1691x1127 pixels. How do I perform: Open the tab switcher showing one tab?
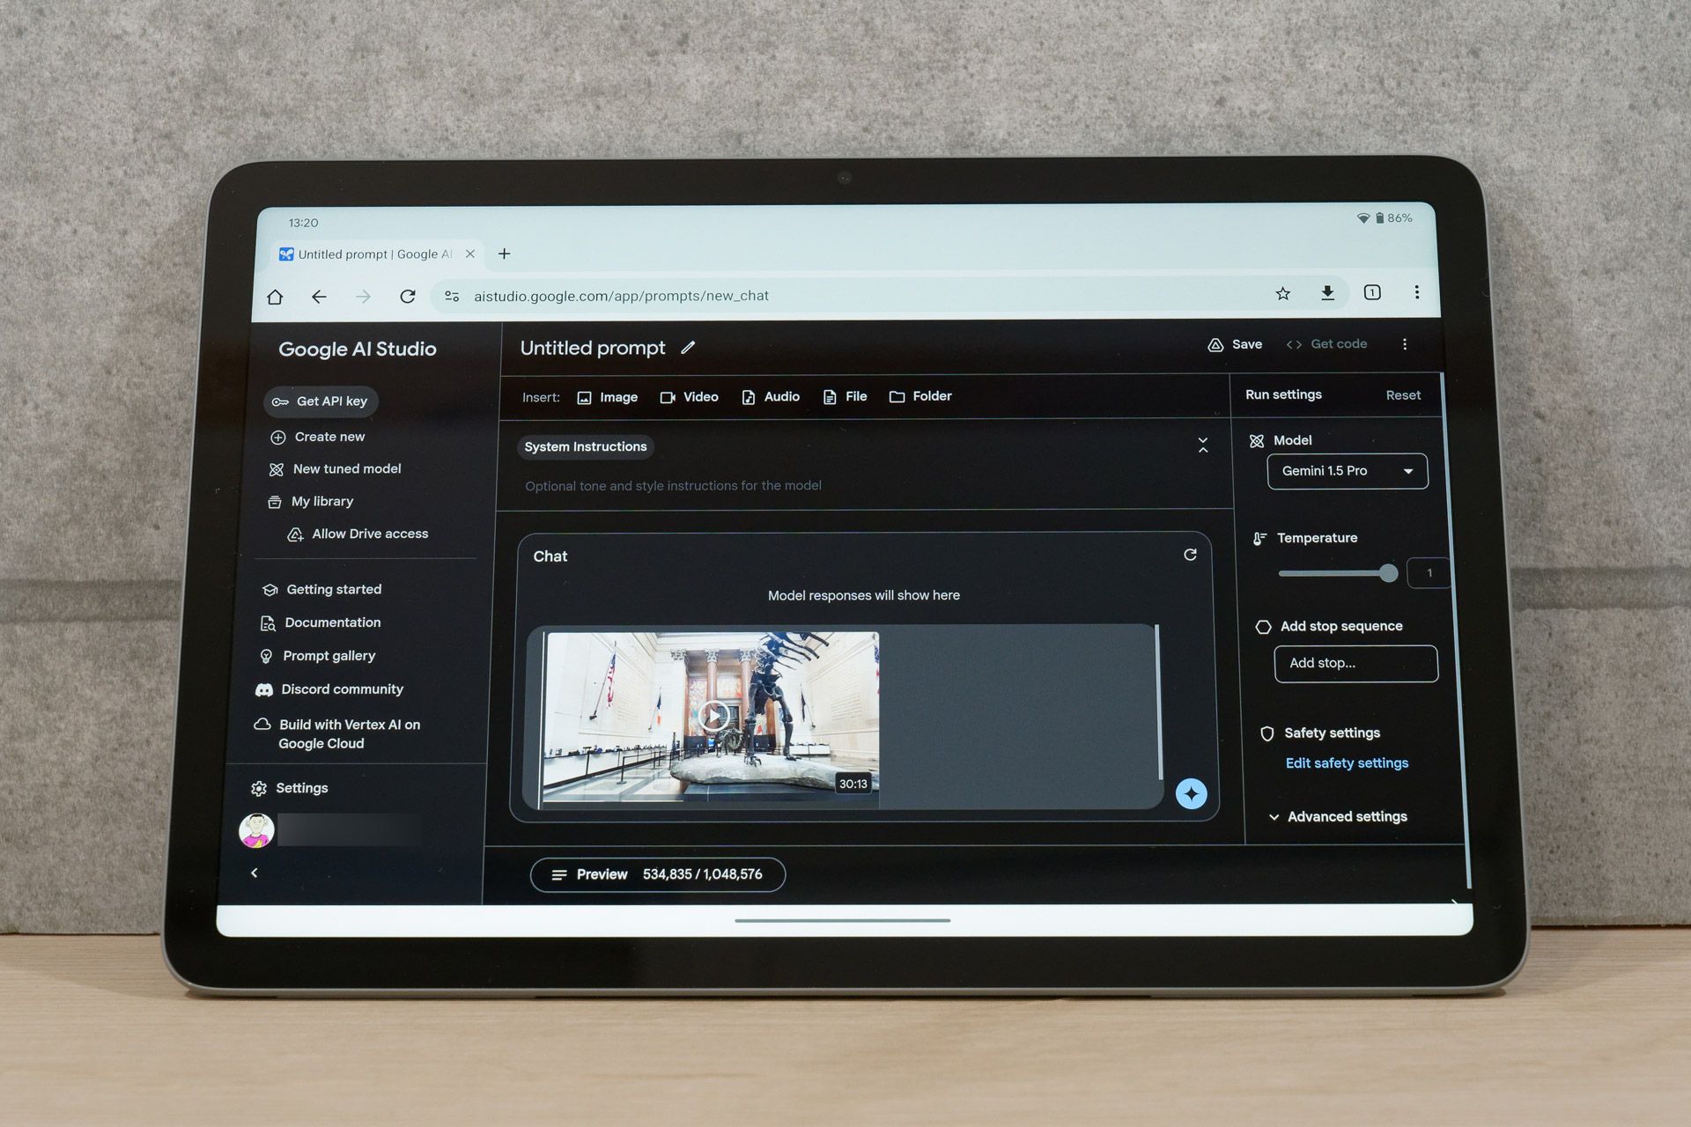1372,292
